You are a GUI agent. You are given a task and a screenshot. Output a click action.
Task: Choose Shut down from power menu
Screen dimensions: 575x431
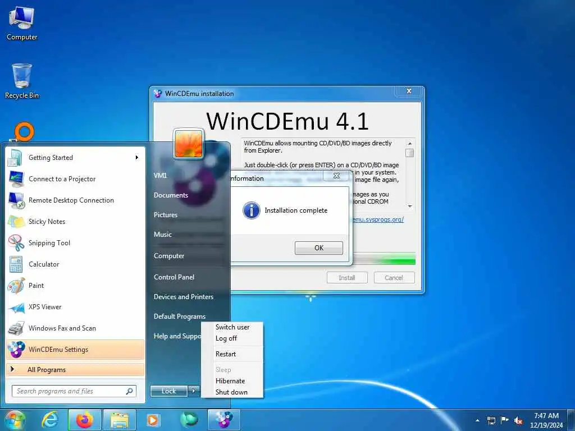(232, 392)
